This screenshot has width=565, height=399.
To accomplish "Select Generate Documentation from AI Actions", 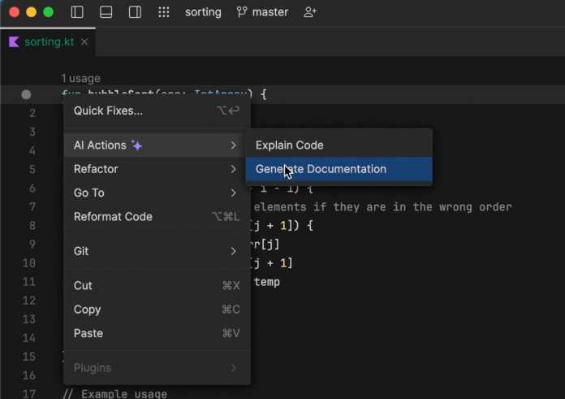I will point(321,169).
